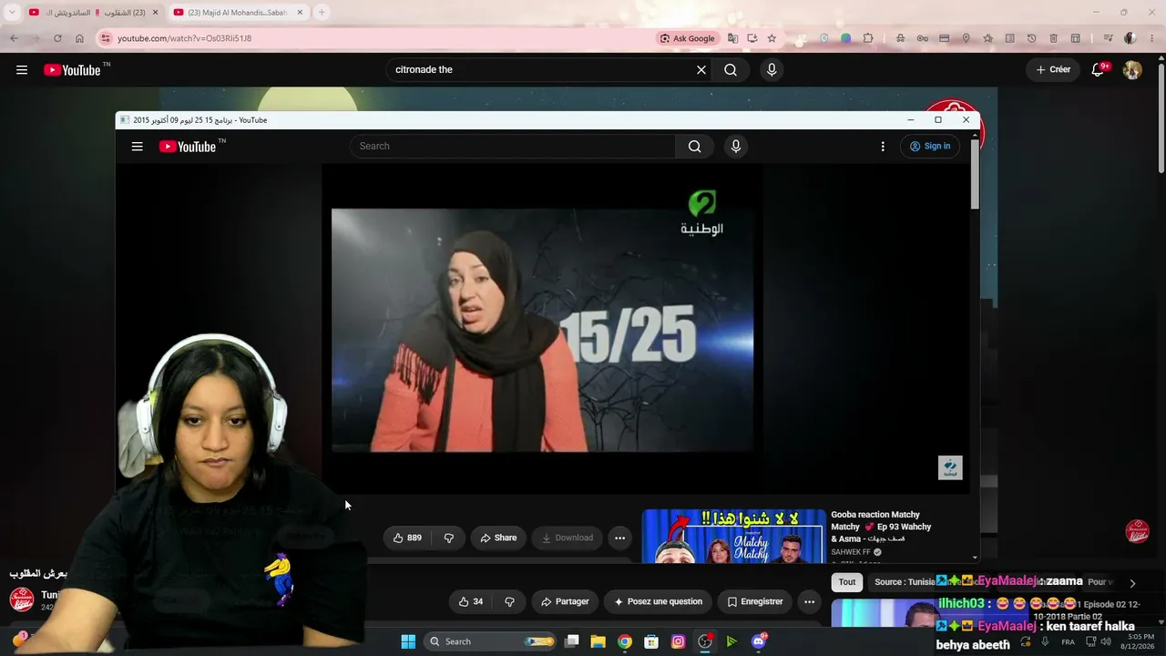
Task: Open 'Gooba reaction Matchy Matchy' video title
Action: tap(881, 527)
